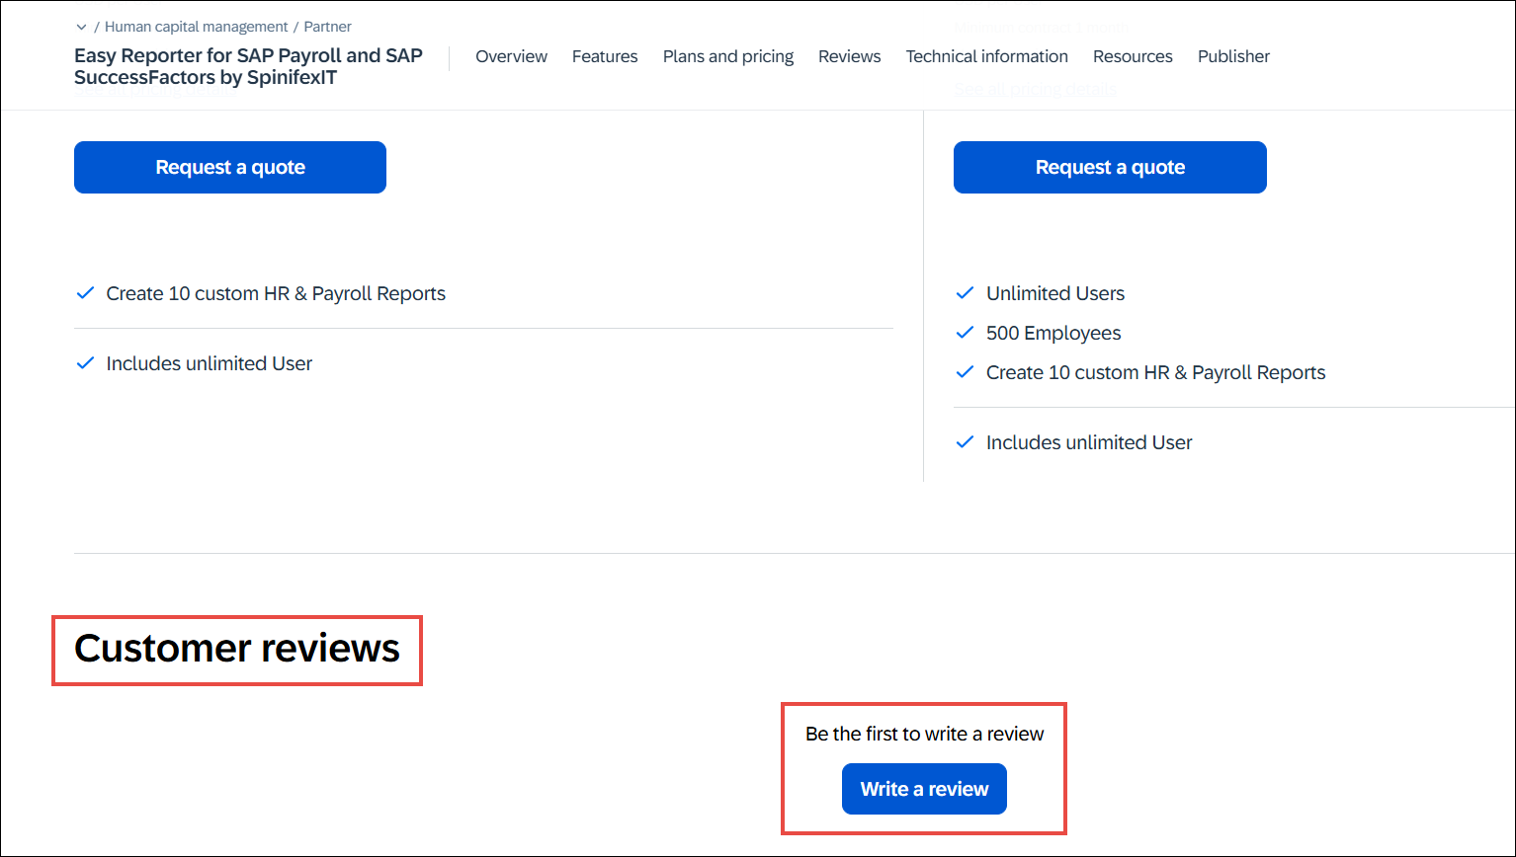Image resolution: width=1516 pixels, height=857 pixels.
Task: Open the Human capital management breadcrumb
Action: pos(197,27)
